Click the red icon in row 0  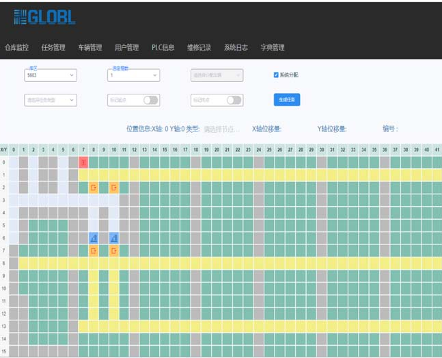coord(83,162)
